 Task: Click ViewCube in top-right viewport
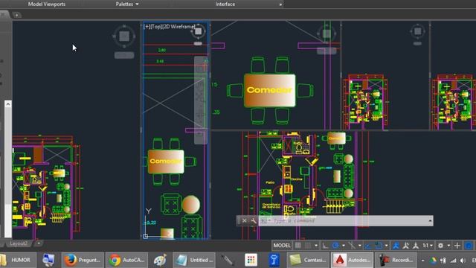pos(418,31)
